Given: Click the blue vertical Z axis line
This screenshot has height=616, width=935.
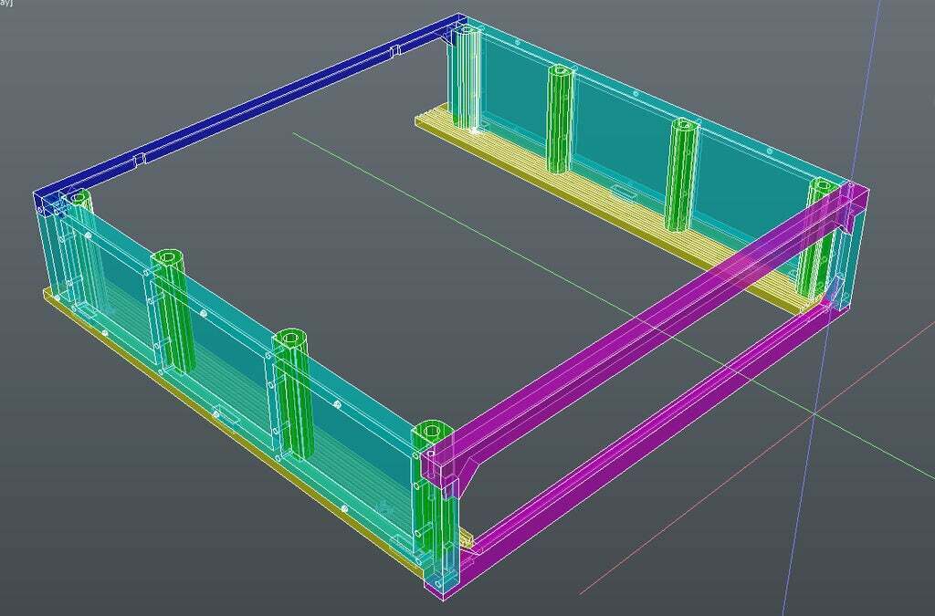Looking at the screenshot, I should click(832, 309).
